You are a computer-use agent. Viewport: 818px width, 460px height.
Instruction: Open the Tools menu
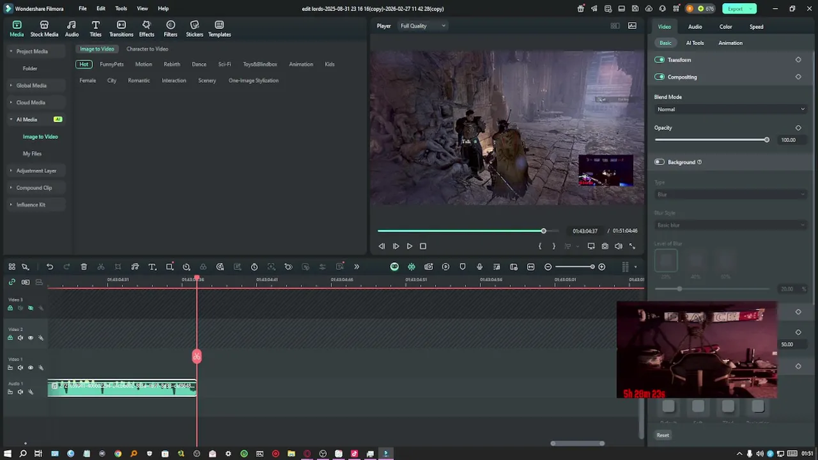click(x=121, y=8)
